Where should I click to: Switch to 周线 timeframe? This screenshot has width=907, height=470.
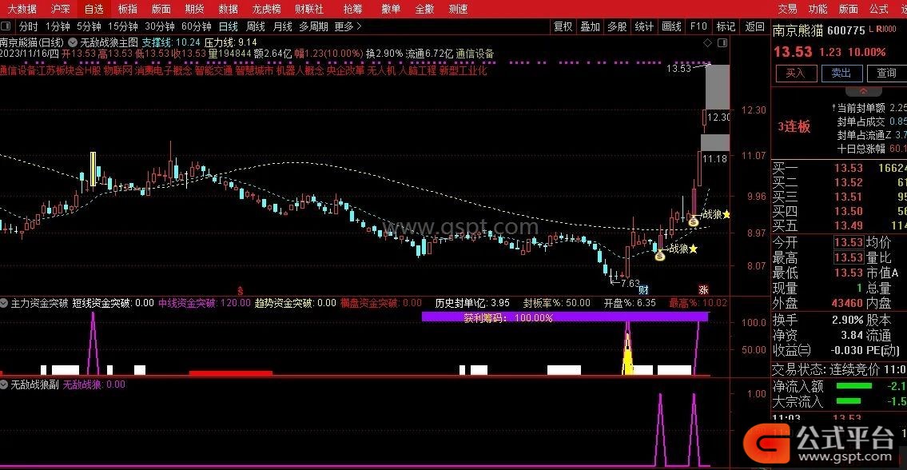click(255, 26)
